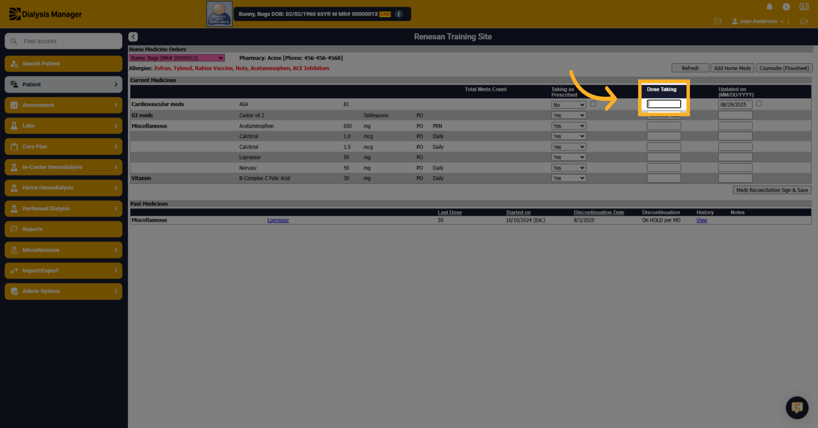Screen dimensions: 818x428
Task: Tick the checkbox beside 08/29/2025 date
Action: [759, 104]
